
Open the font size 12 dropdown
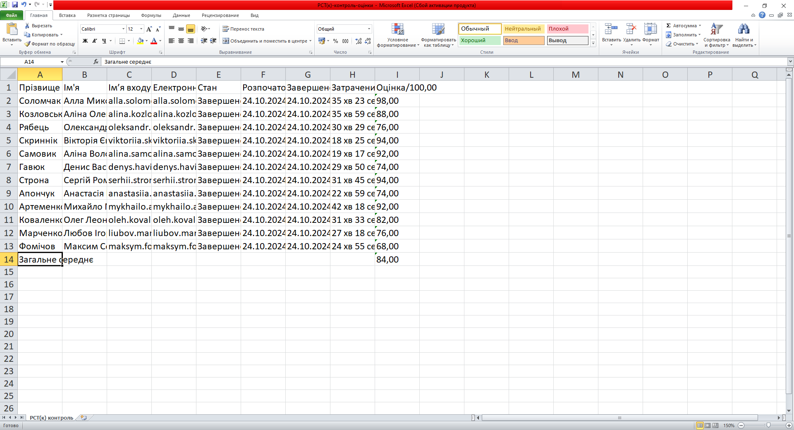(141, 29)
